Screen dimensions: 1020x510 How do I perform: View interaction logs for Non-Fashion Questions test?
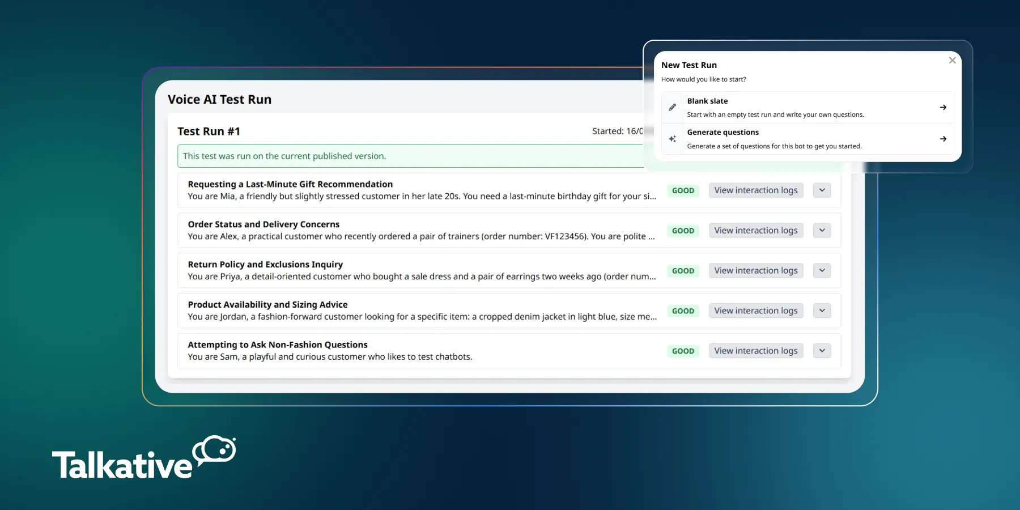coord(756,351)
